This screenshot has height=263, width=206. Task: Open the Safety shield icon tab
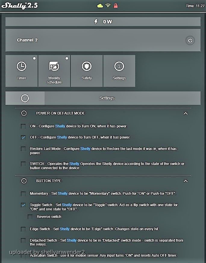(87, 71)
